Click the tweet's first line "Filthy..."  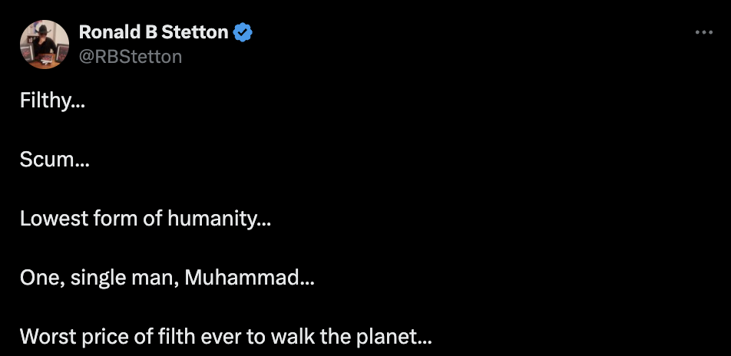[52, 101]
